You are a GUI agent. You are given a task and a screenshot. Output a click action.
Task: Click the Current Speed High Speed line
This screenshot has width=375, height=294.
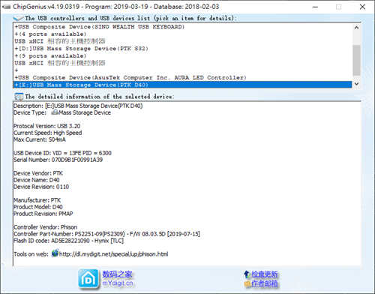click(x=47, y=133)
